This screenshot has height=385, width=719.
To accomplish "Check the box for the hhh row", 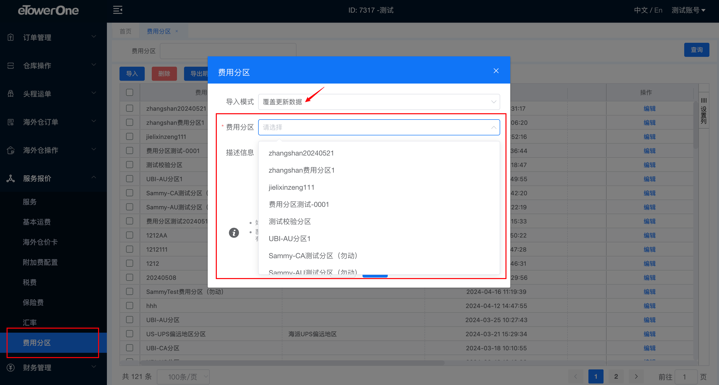I will coord(130,305).
